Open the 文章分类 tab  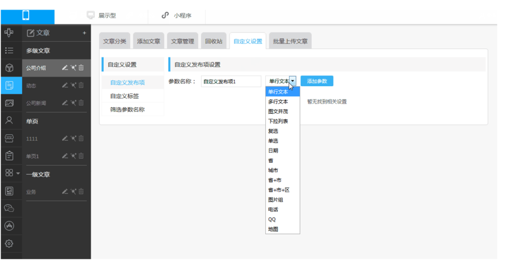coord(115,41)
